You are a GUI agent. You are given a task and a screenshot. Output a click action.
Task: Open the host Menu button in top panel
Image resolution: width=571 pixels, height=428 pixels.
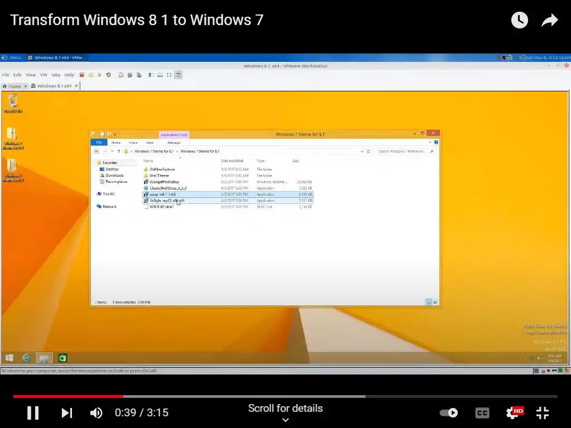11,57
